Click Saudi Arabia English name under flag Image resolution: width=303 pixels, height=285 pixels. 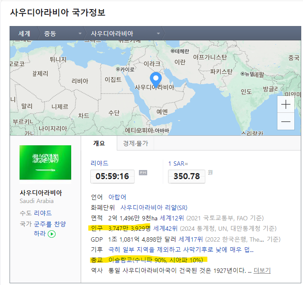pyautogui.click(x=36, y=201)
